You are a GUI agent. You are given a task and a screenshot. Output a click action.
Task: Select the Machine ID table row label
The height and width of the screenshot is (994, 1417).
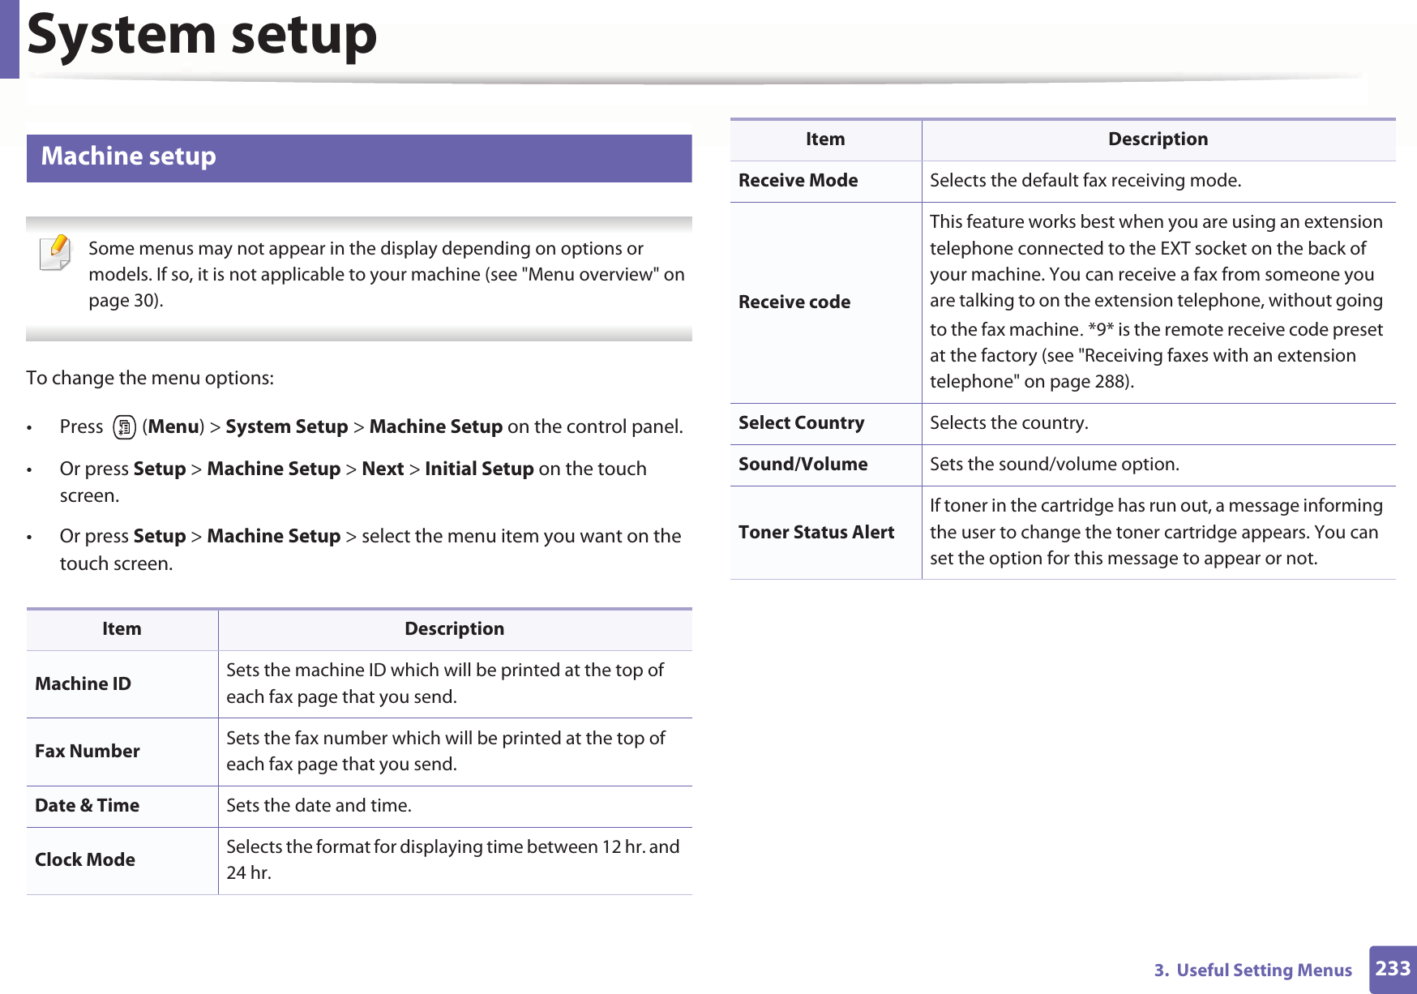pyautogui.click(x=83, y=683)
